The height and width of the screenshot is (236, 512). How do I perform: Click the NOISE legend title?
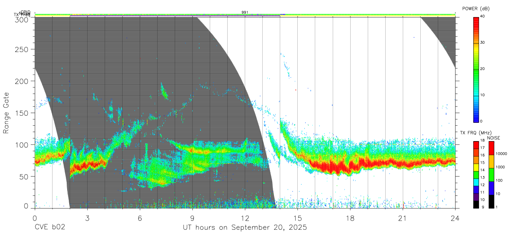pos(494,138)
